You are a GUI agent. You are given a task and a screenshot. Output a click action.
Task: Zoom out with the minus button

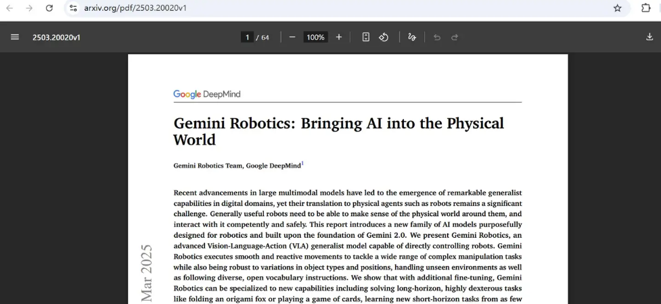(292, 37)
